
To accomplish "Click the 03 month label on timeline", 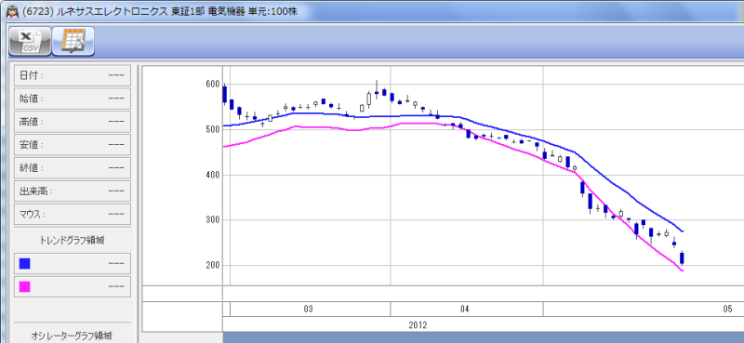I will [308, 309].
